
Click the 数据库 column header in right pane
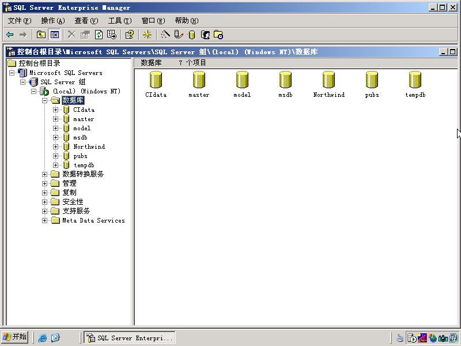click(151, 63)
